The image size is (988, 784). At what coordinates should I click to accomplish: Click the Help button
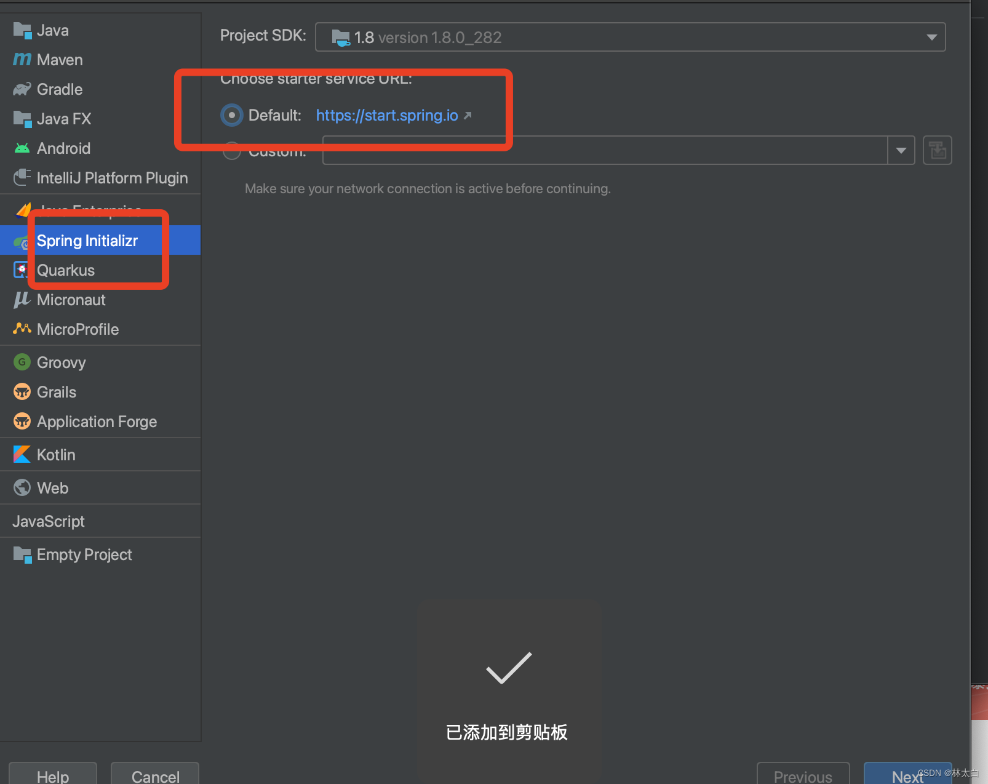pos(53,774)
